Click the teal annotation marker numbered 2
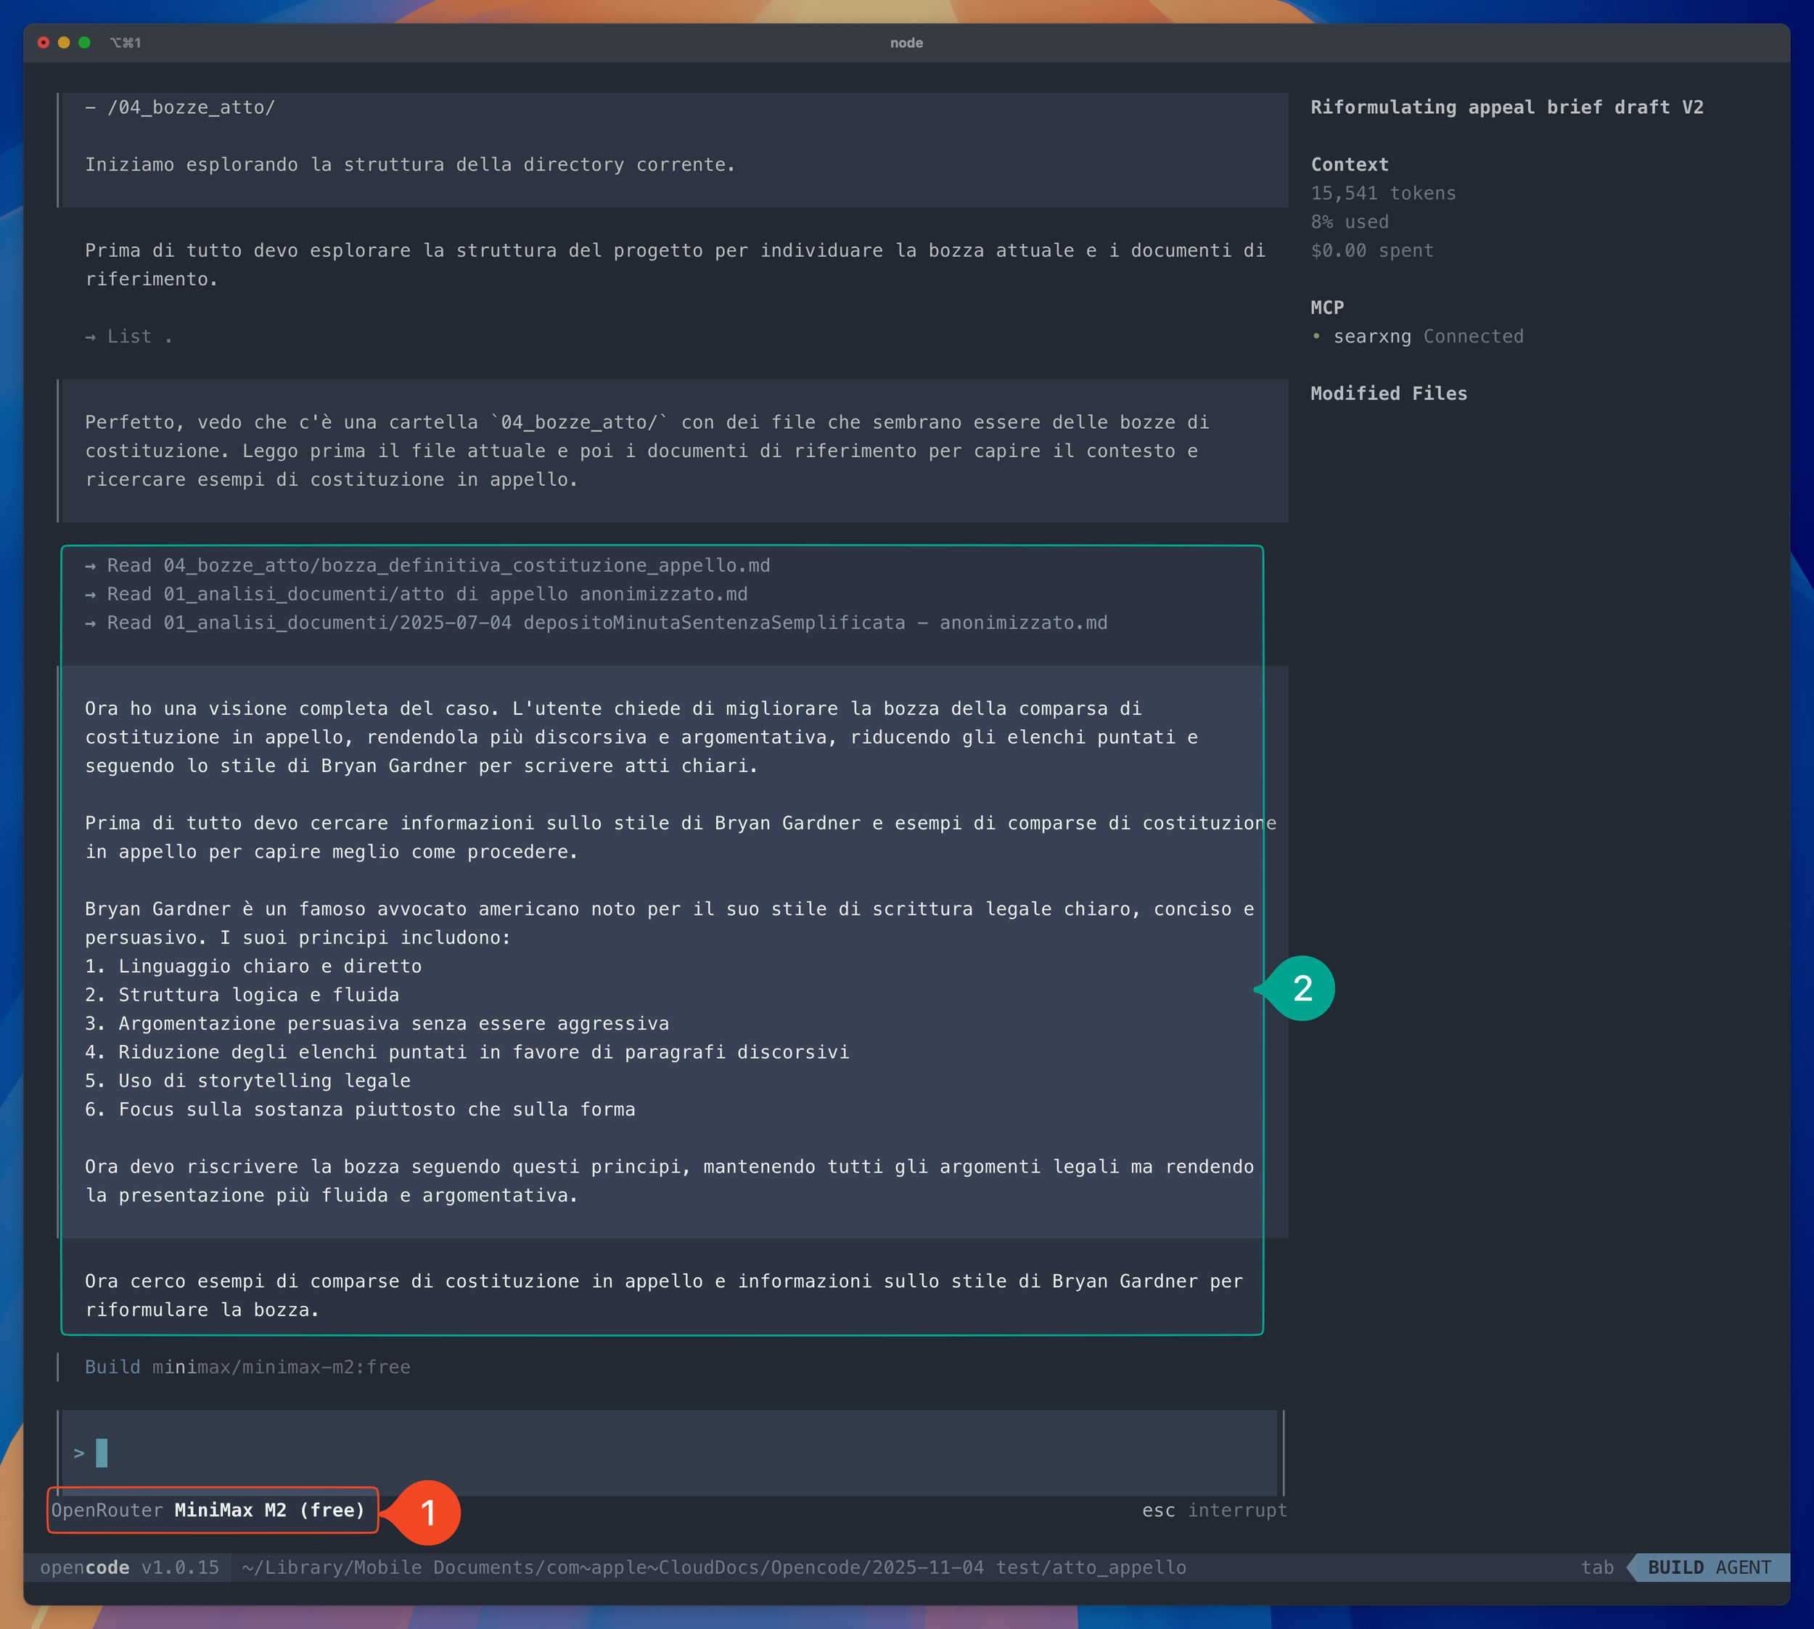 (1302, 988)
